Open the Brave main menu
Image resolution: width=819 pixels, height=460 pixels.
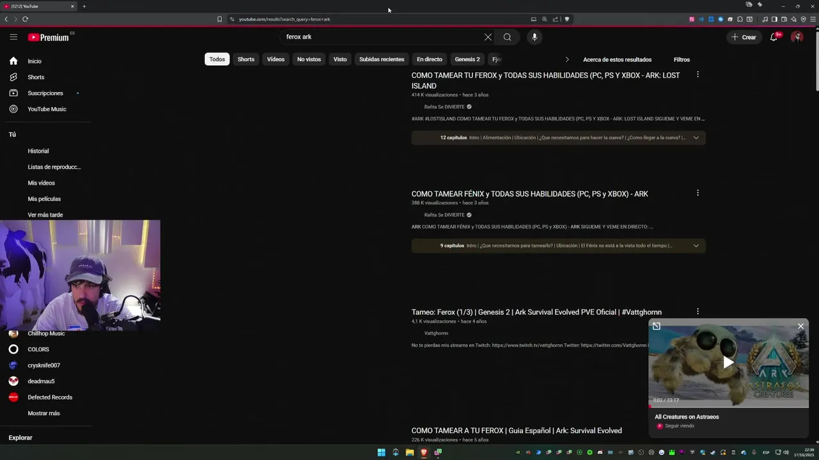pos(813,19)
